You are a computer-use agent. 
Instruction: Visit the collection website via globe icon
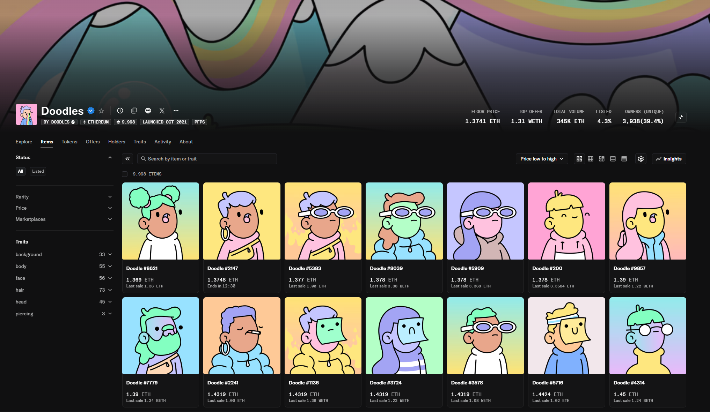tap(148, 111)
